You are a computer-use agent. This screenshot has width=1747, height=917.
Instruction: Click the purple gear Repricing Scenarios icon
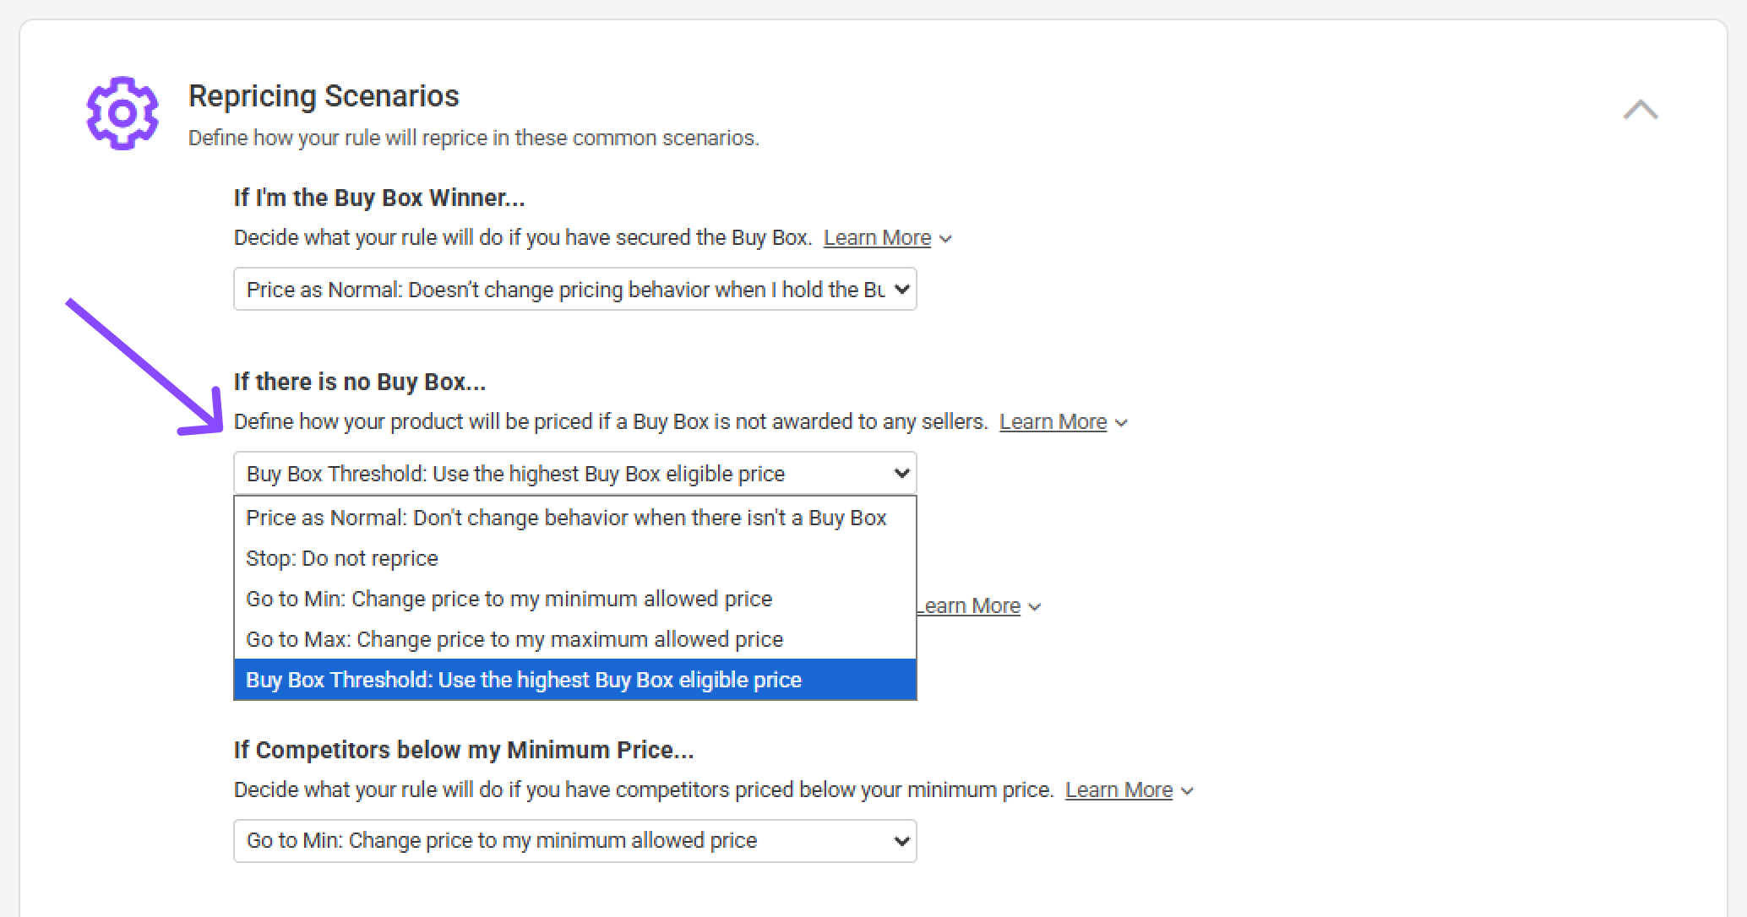coord(122,113)
